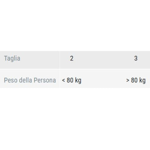
Task: Click kg unit under size 2
Action: (78, 80)
